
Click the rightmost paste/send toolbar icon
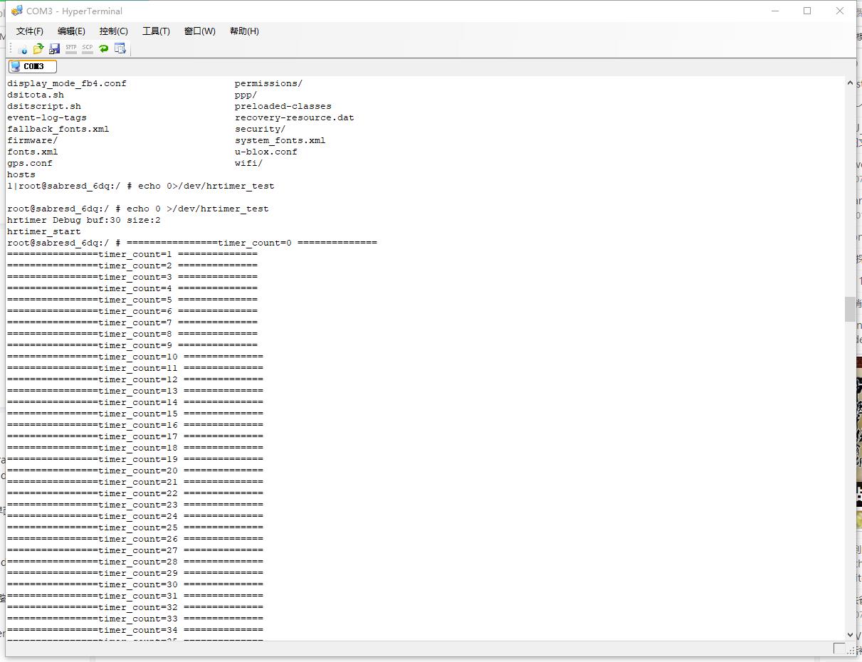120,48
